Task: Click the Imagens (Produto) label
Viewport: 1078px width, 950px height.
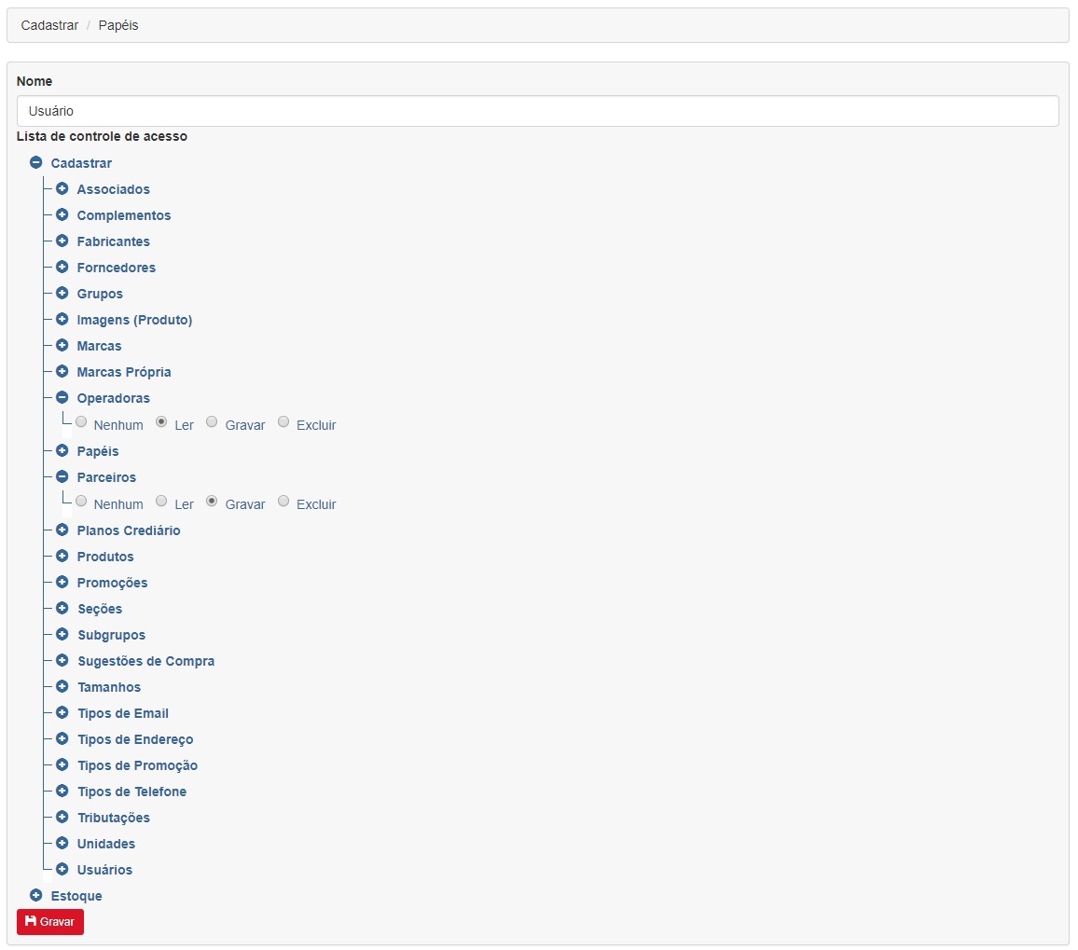Action: click(134, 320)
